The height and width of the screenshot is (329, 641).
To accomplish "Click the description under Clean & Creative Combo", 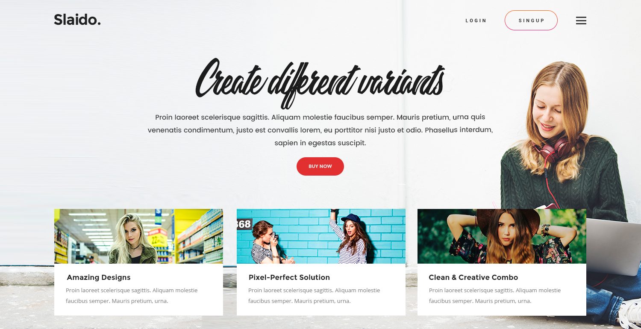I will (x=495, y=296).
